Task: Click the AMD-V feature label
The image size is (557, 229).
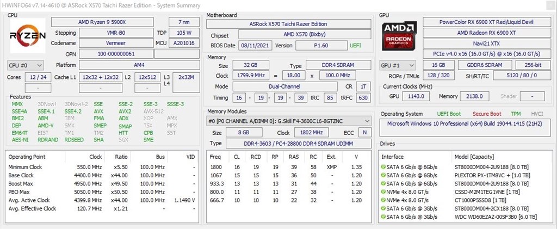Action: coord(46,126)
